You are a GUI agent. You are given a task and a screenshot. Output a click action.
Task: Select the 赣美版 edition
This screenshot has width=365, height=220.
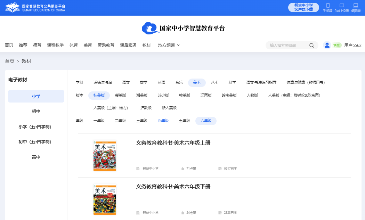185,95
